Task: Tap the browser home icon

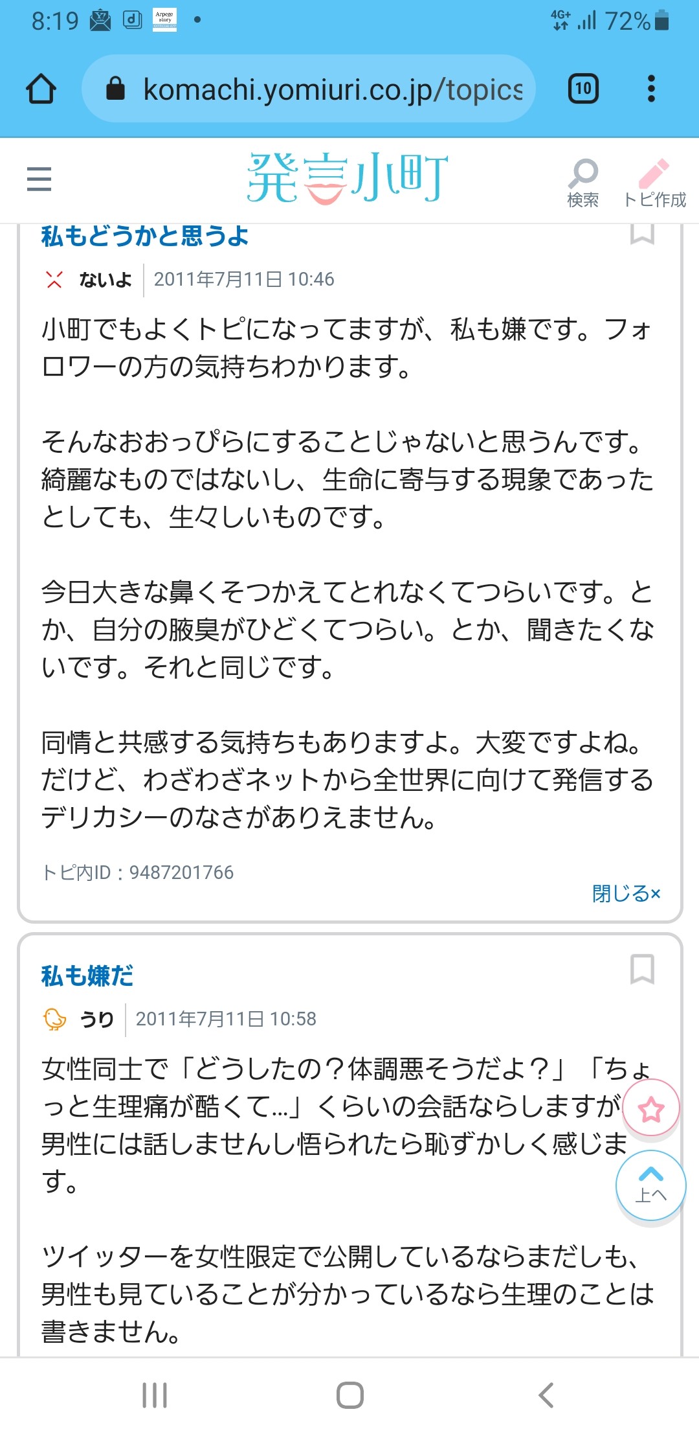Action: click(x=41, y=89)
